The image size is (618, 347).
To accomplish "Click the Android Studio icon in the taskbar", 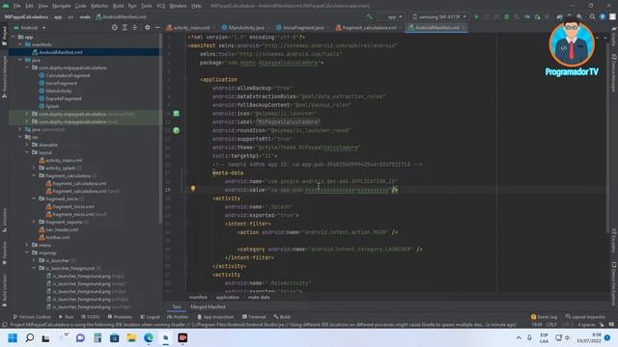I will [165, 338].
